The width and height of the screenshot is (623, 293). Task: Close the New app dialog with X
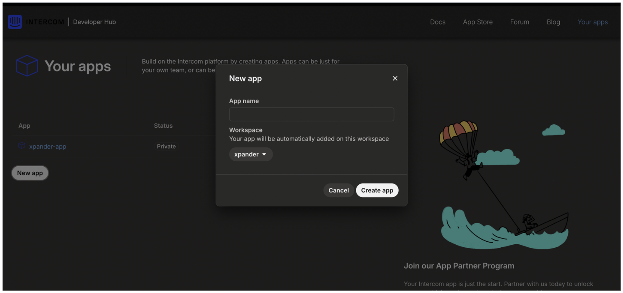[395, 78]
